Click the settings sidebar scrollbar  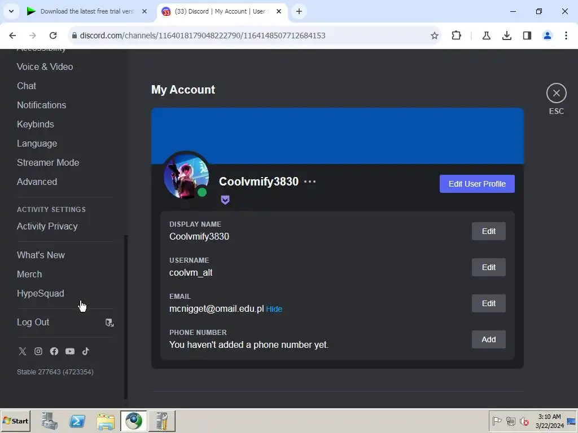pos(126,317)
